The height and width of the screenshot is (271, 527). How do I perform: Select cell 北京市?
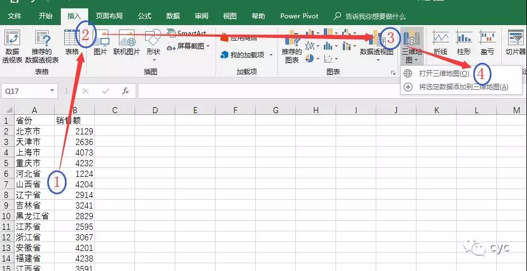(x=34, y=131)
